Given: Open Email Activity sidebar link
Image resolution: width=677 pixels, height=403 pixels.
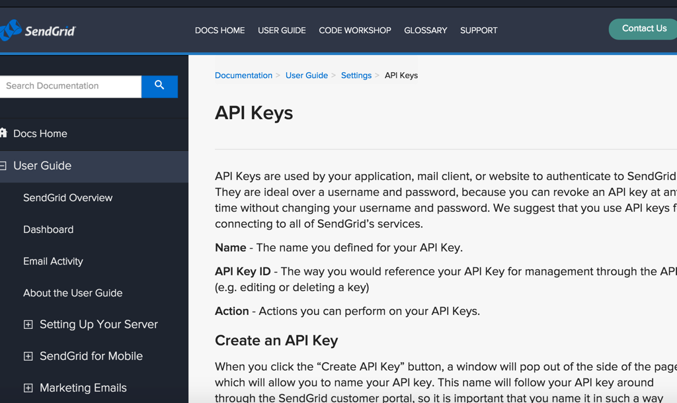Looking at the screenshot, I should coord(53,261).
